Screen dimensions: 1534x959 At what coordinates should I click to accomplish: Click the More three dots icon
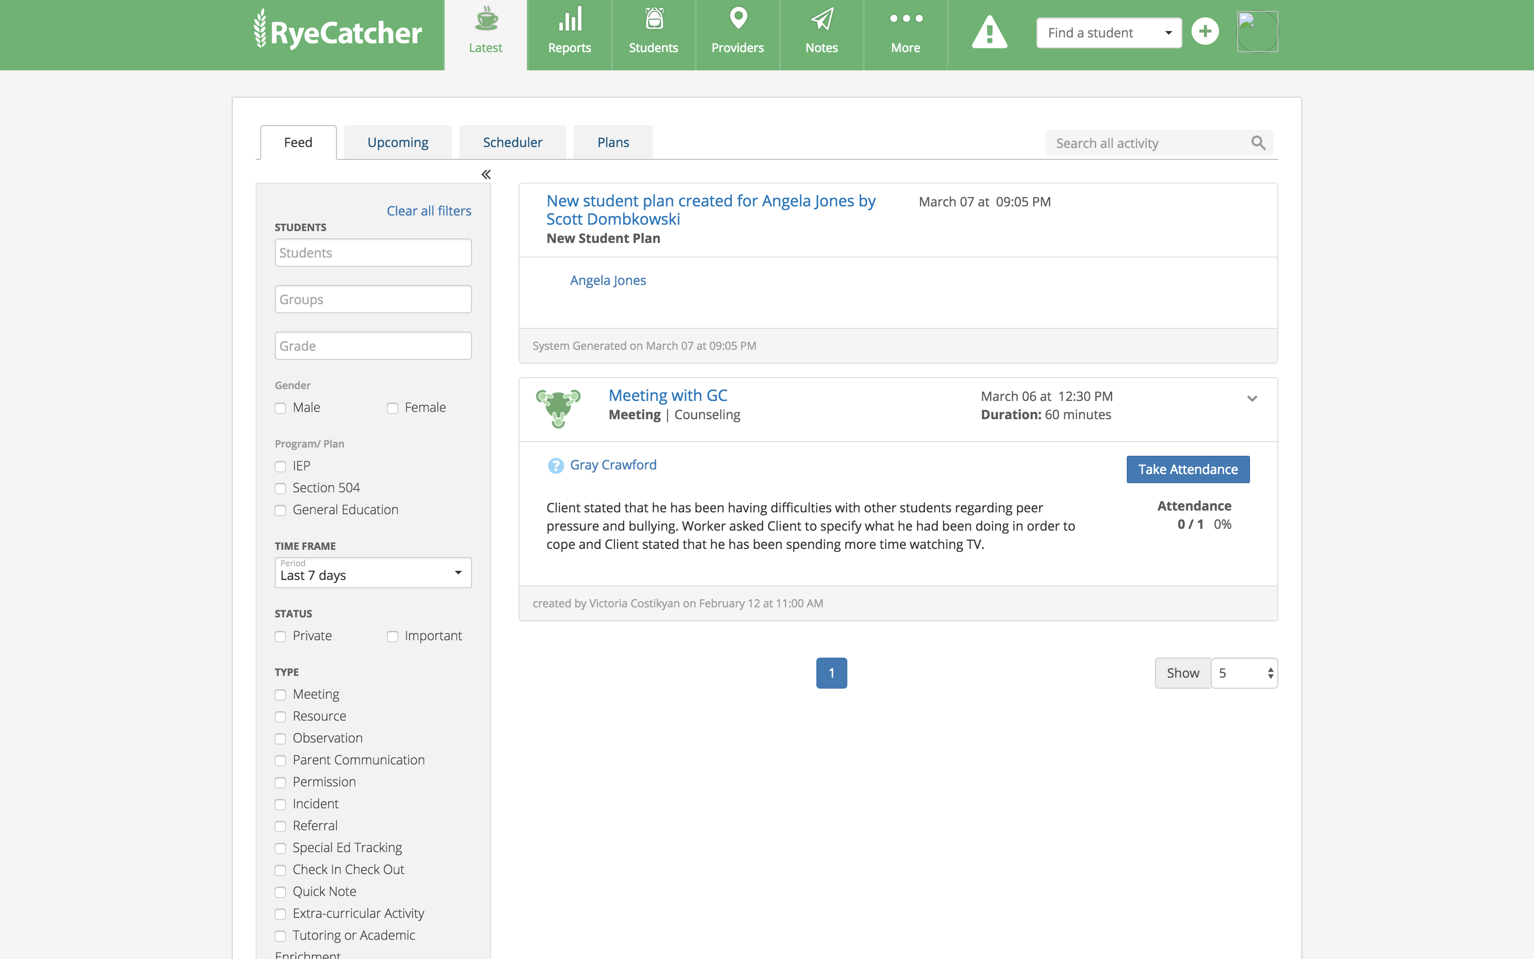click(905, 19)
